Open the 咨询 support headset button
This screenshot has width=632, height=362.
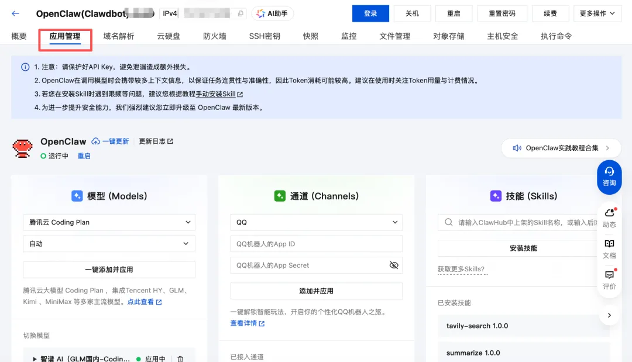(x=609, y=177)
